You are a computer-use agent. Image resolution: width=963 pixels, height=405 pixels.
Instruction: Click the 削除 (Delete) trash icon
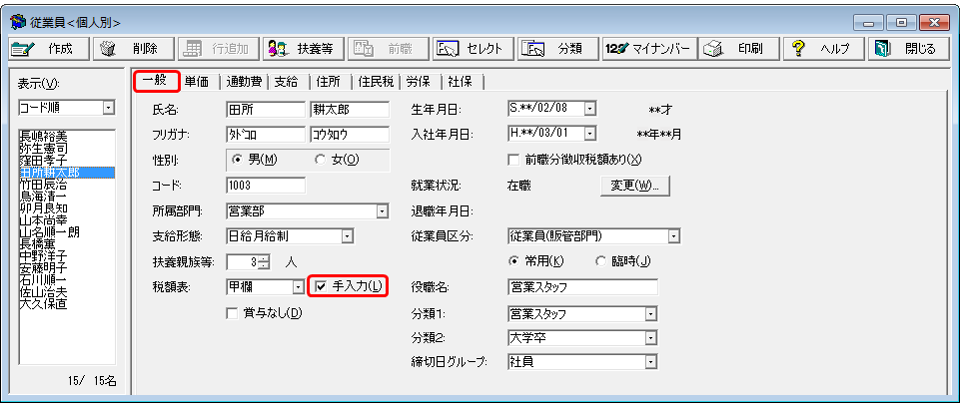click(x=108, y=48)
